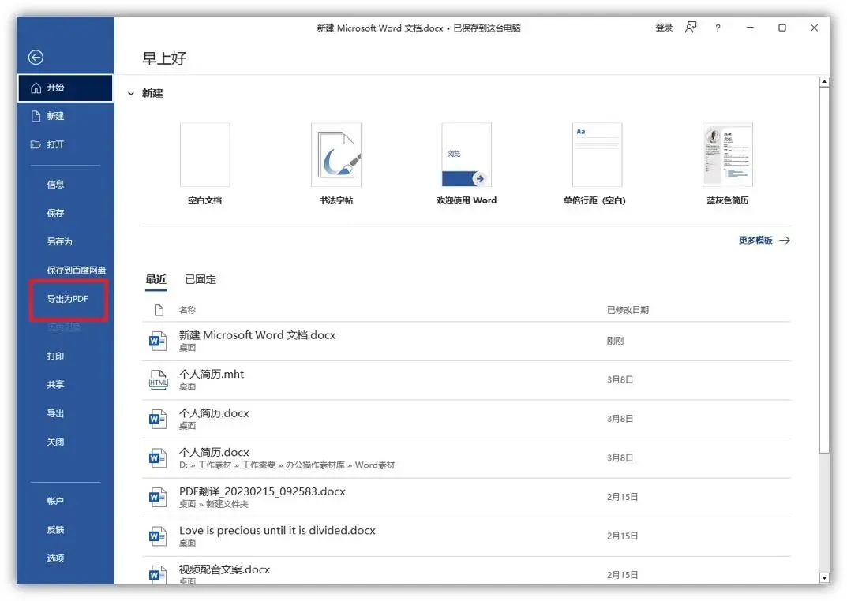Click the home icon beside 开始
This screenshot has height=601, width=847.
point(36,88)
